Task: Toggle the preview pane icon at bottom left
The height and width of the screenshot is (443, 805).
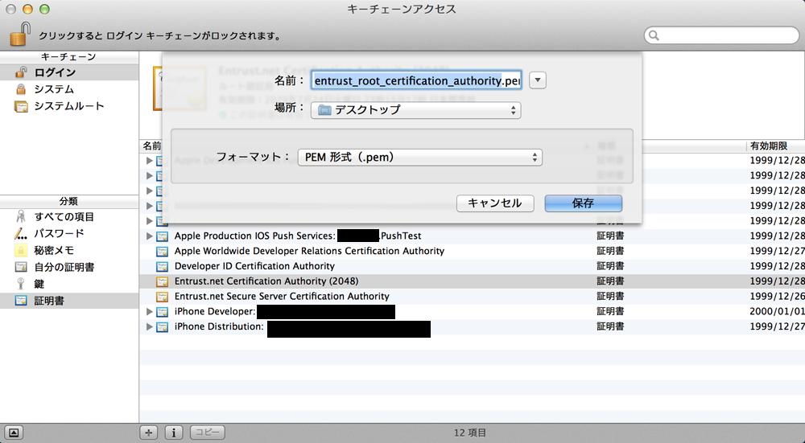Action: tap(14, 433)
